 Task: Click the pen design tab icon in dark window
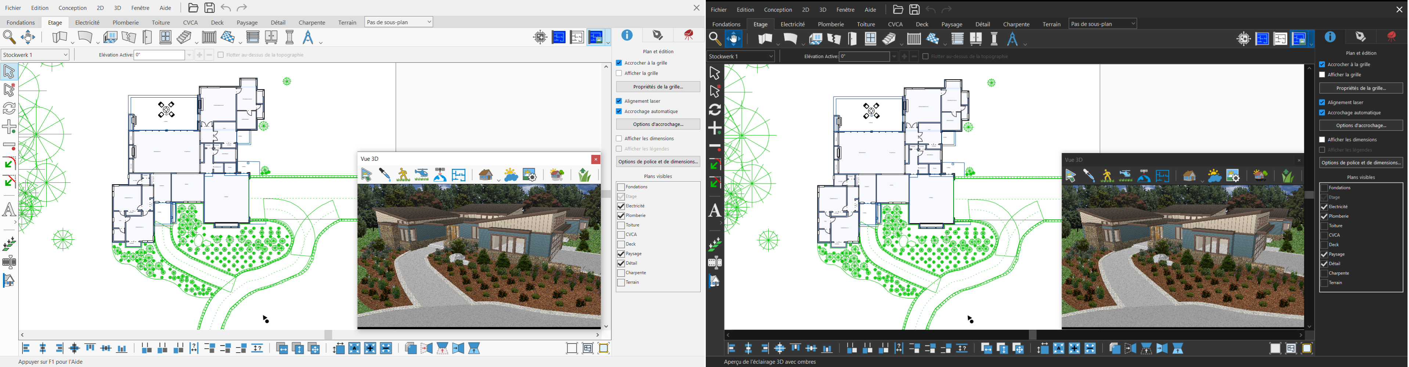(x=1361, y=37)
